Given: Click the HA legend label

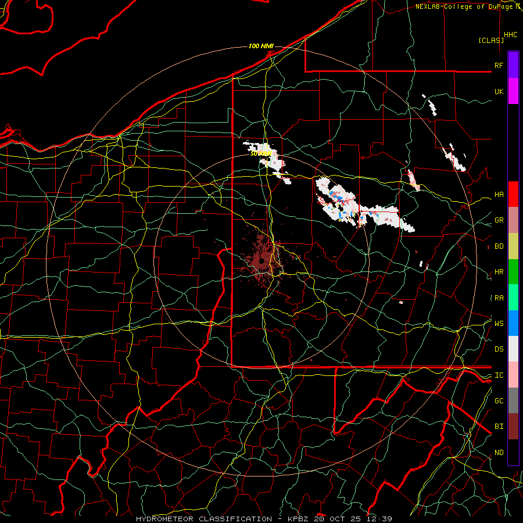Looking at the screenshot, I should [499, 195].
